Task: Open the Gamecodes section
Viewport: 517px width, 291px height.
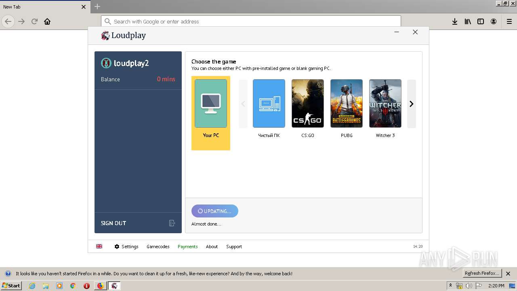Action: click(158, 247)
